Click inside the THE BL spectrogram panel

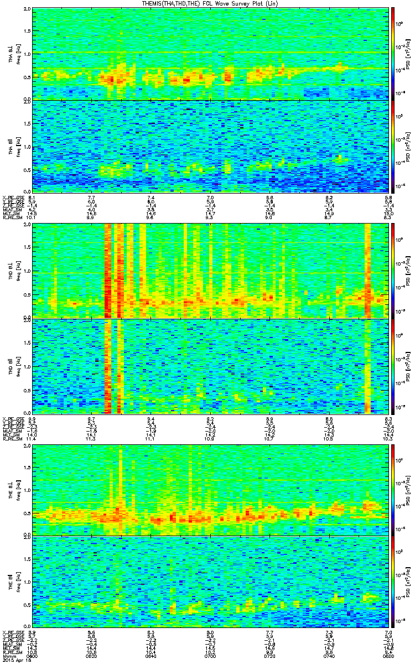pyautogui.click(x=210, y=489)
